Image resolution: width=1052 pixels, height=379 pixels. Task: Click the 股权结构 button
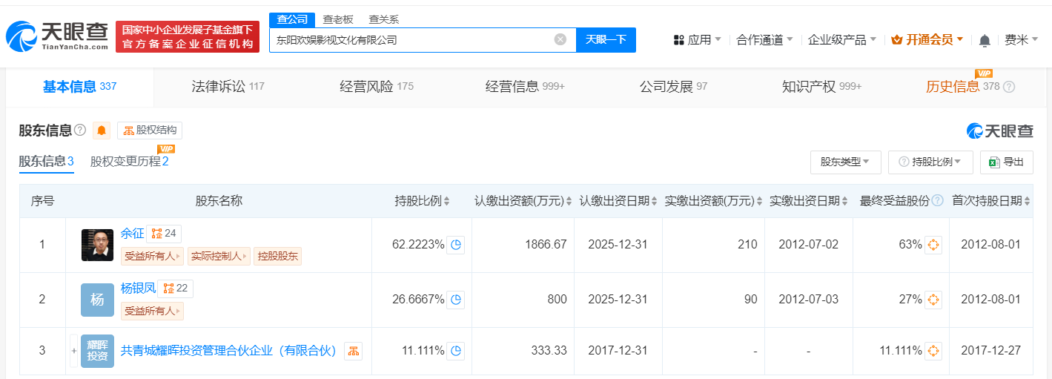click(150, 131)
